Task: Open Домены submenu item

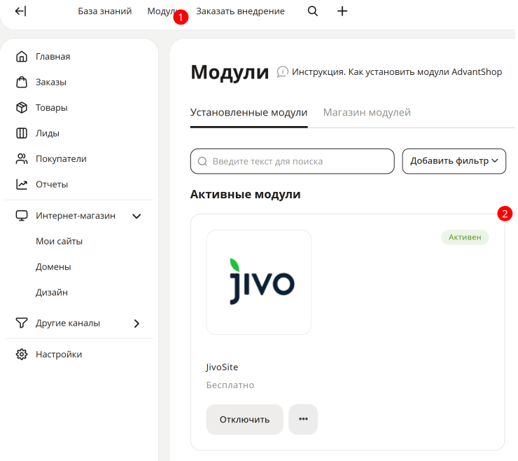Action: click(53, 267)
